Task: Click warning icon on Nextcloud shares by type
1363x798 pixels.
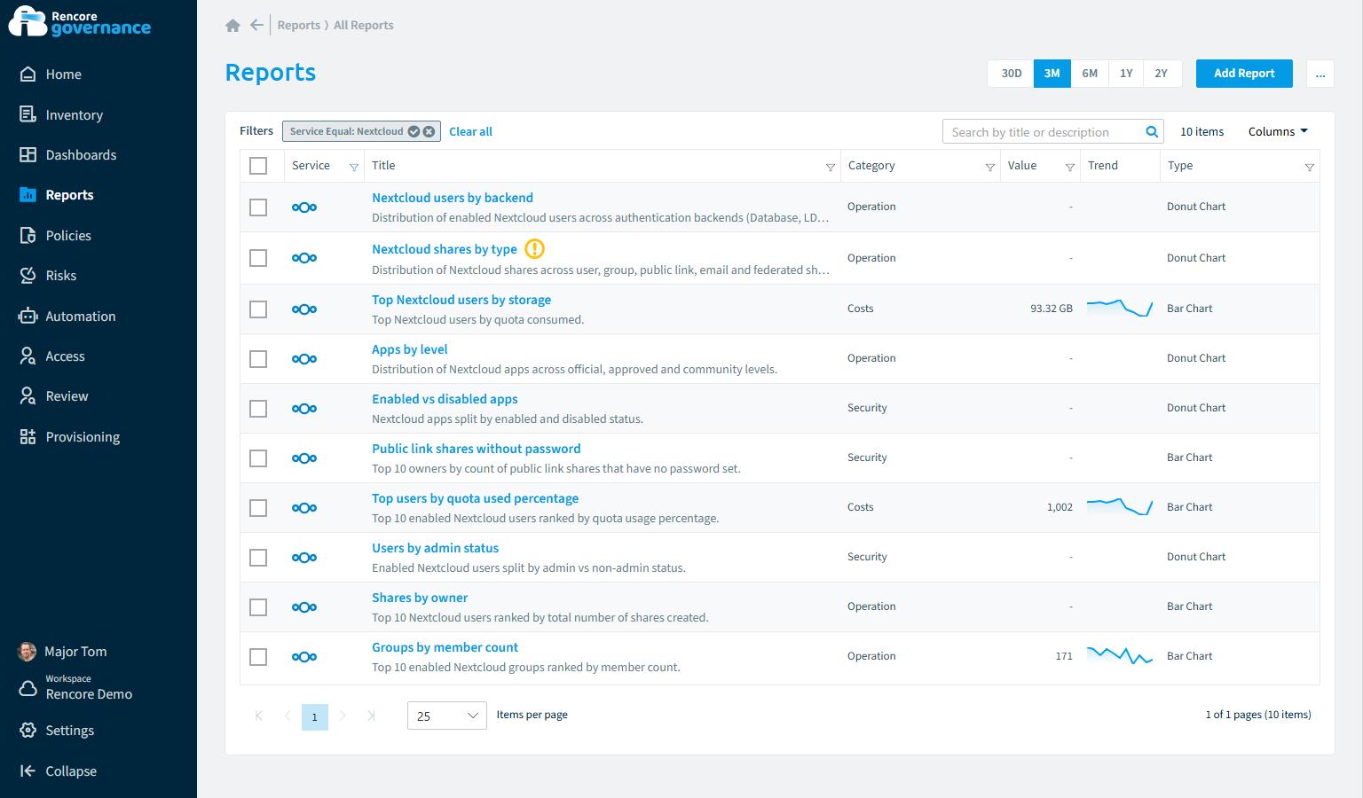Action: coord(535,249)
